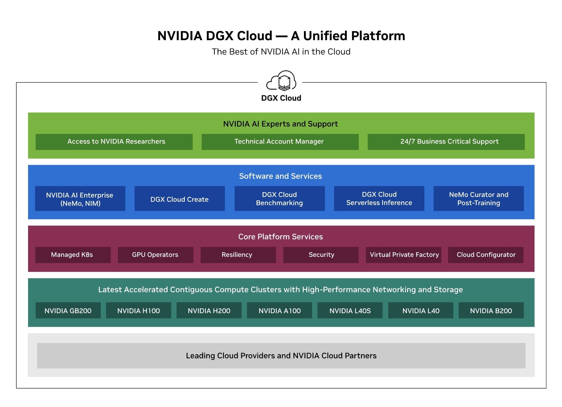Click NeMo Curator and Post-Training box
562x407 pixels.
(479, 198)
